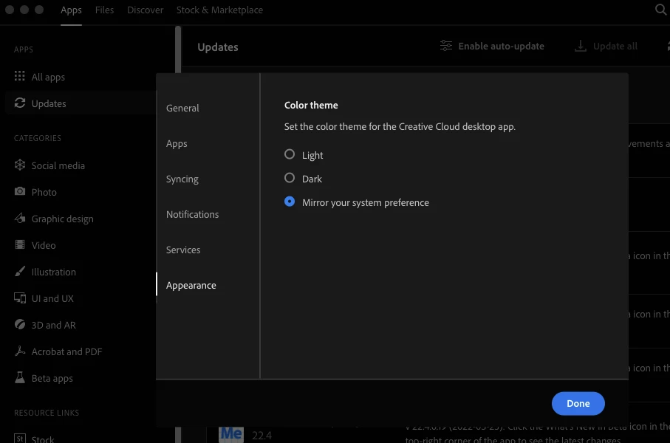The width and height of the screenshot is (670, 443).
Task: Click the 22.4 version text
Action: point(261,436)
